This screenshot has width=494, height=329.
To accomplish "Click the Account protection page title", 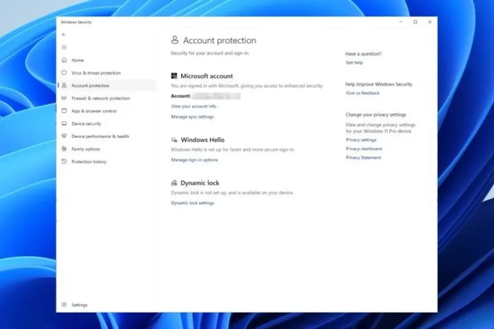I will click(220, 40).
